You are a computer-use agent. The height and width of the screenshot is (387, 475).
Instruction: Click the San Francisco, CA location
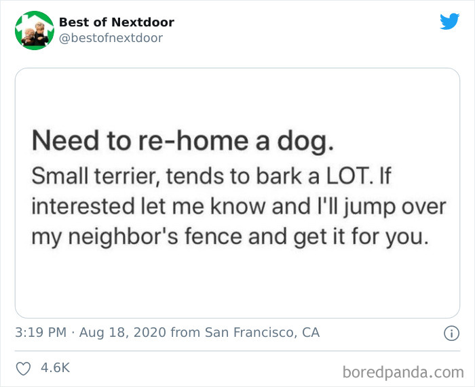(261, 333)
